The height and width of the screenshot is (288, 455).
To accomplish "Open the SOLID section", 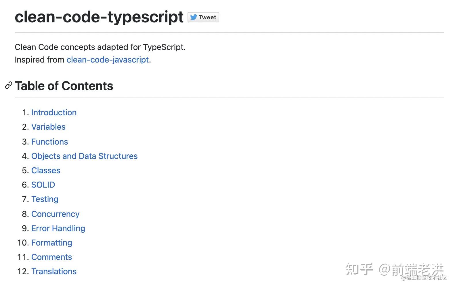I will tap(43, 185).
